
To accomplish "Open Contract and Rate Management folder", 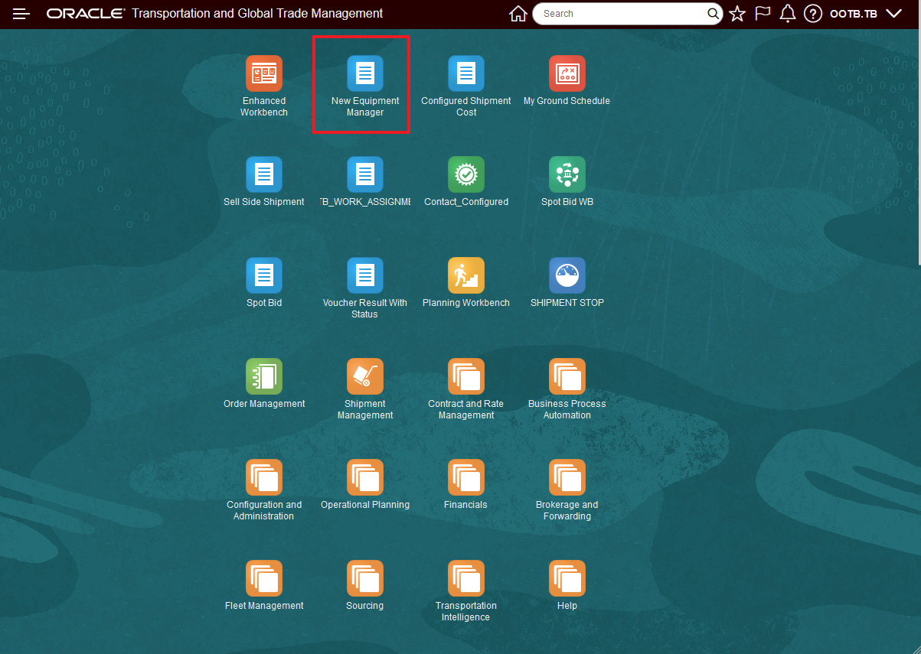I will click(466, 376).
